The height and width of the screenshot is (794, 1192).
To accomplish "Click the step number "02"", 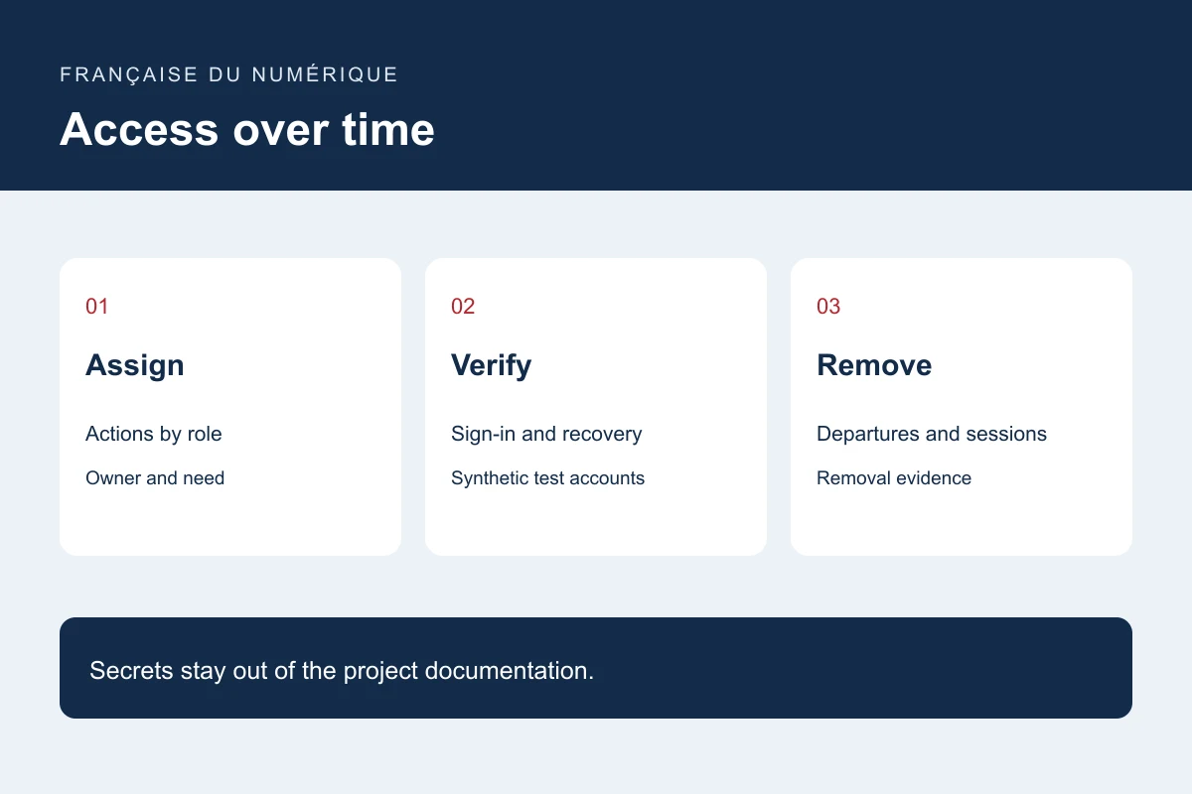I will [x=463, y=306].
